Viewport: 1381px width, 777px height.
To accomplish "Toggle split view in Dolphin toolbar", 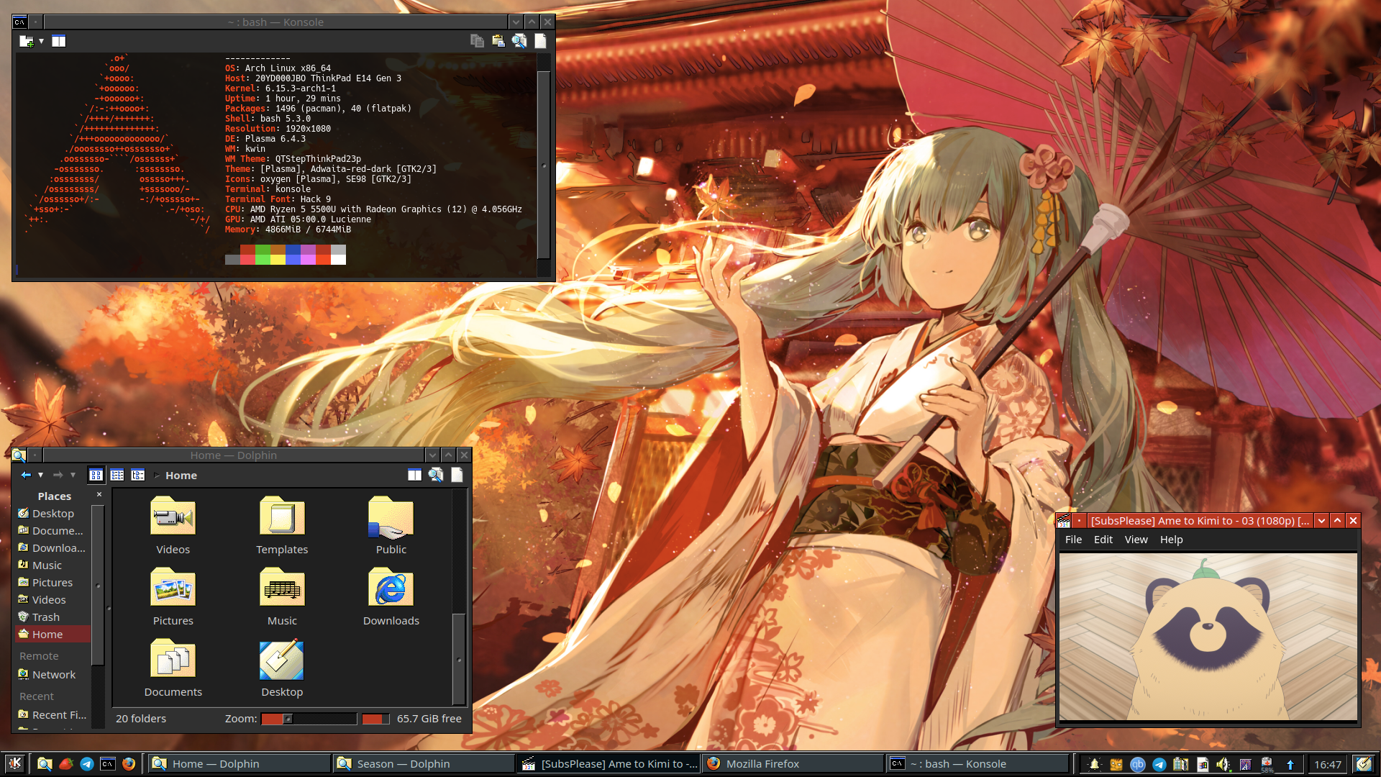I will pos(414,475).
